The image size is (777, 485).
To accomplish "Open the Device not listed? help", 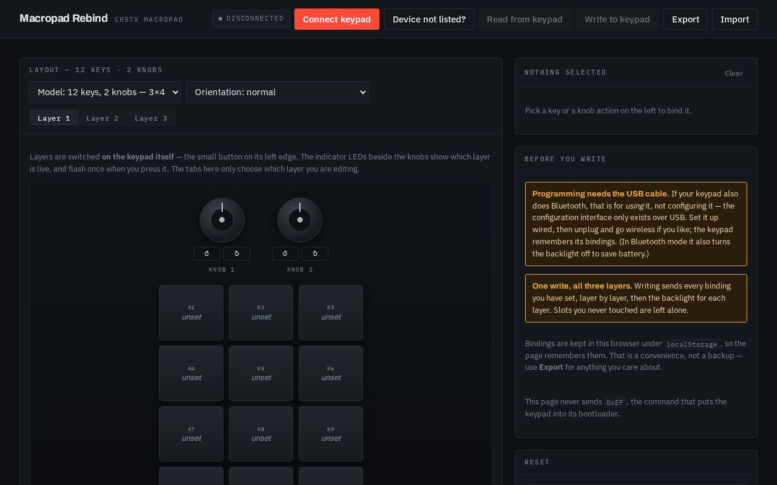I will (429, 19).
